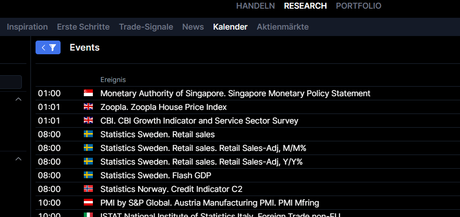Open Austria Manufacturing PMI event
Viewport: 460px width, 217px height.
[x=210, y=202]
